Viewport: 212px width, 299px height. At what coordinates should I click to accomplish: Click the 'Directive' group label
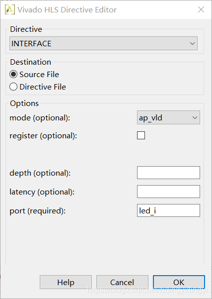click(x=26, y=29)
